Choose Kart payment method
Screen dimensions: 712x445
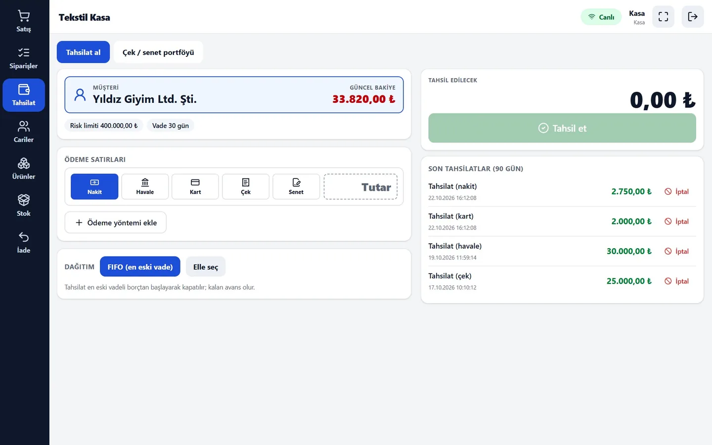tap(195, 186)
